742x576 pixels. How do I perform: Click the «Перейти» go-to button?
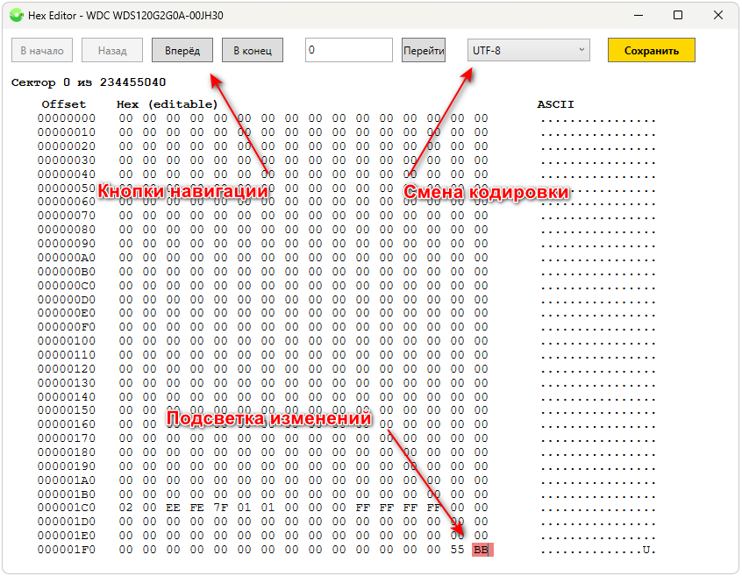[424, 51]
